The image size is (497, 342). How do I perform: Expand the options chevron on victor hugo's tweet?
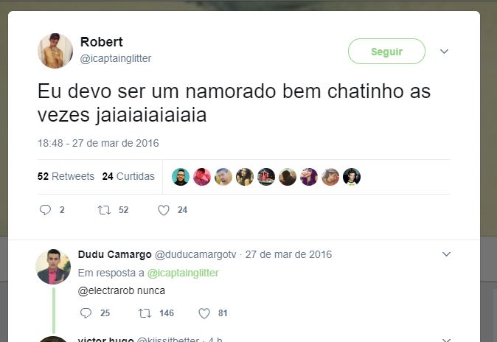coord(446,340)
